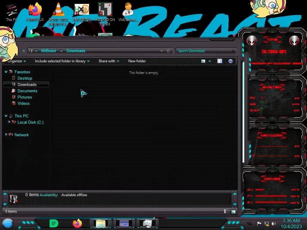Open the address bar history dropdown arrow
307x230 pixels.
(162, 51)
